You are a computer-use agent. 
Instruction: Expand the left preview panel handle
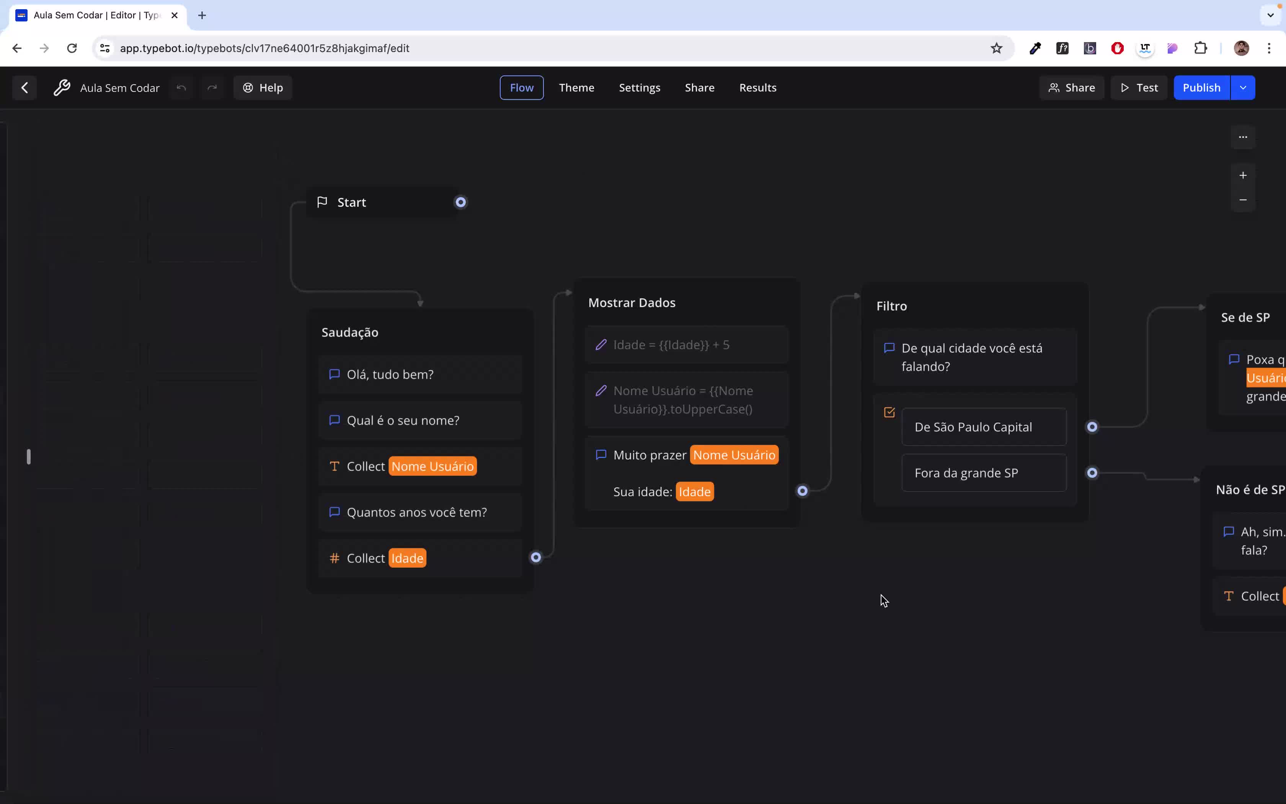point(29,456)
